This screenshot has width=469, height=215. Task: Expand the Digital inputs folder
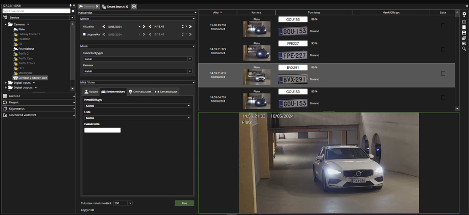coord(5,82)
